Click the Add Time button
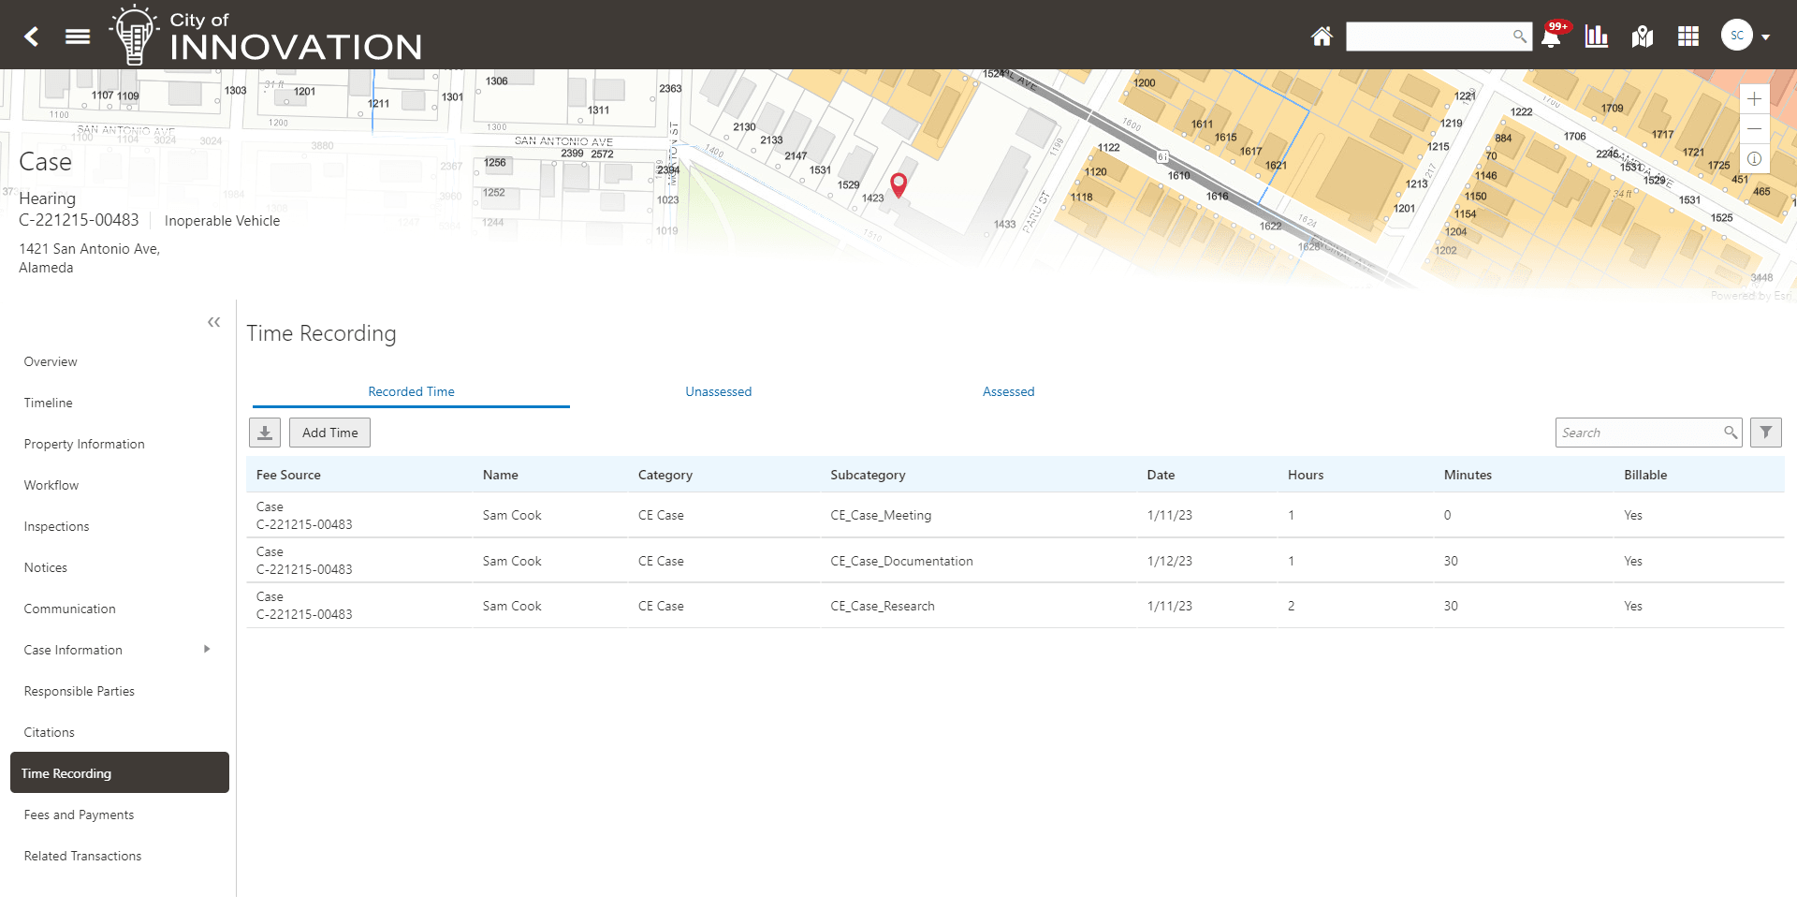The height and width of the screenshot is (910, 1797). [x=329, y=432]
